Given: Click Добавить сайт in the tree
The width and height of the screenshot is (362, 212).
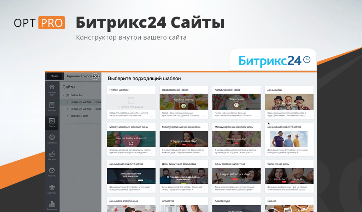Looking at the screenshot, I should pos(79,116).
